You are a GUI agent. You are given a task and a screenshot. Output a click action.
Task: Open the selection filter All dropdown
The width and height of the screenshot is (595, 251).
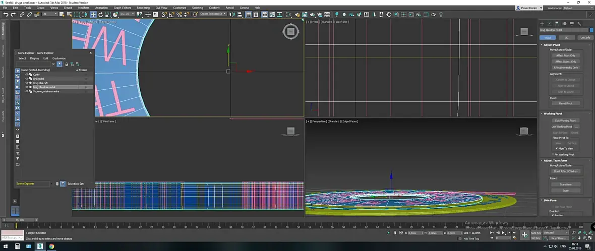(x=50, y=15)
